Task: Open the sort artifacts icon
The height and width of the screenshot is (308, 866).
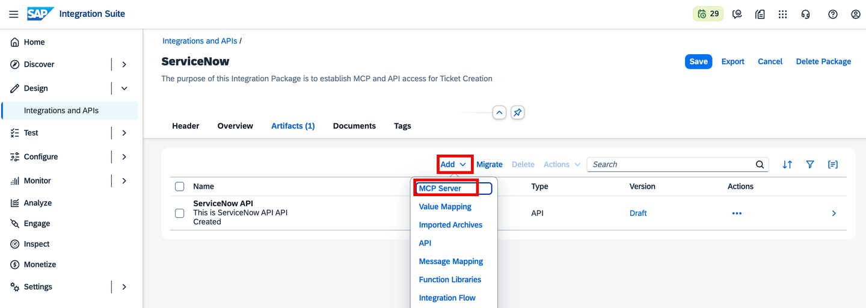Action: point(787,164)
